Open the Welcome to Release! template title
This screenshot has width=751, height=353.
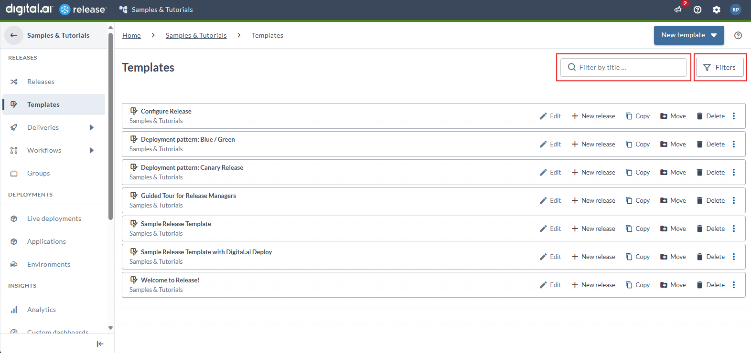[170, 280]
